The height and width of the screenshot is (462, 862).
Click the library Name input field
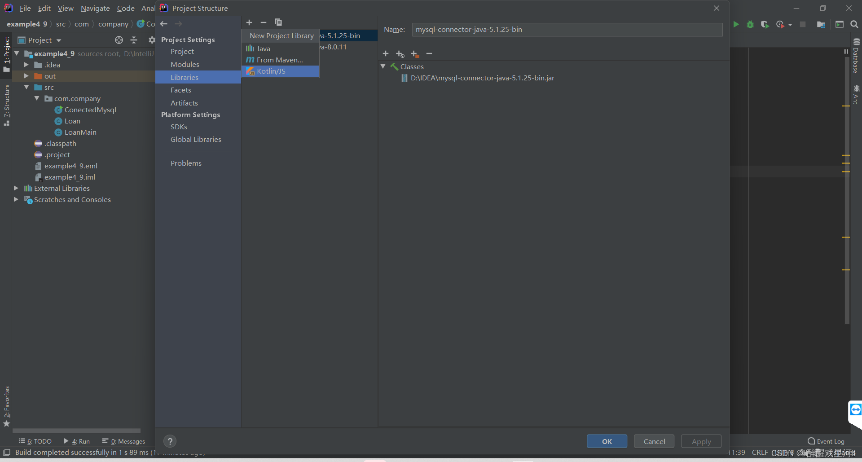click(x=567, y=29)
